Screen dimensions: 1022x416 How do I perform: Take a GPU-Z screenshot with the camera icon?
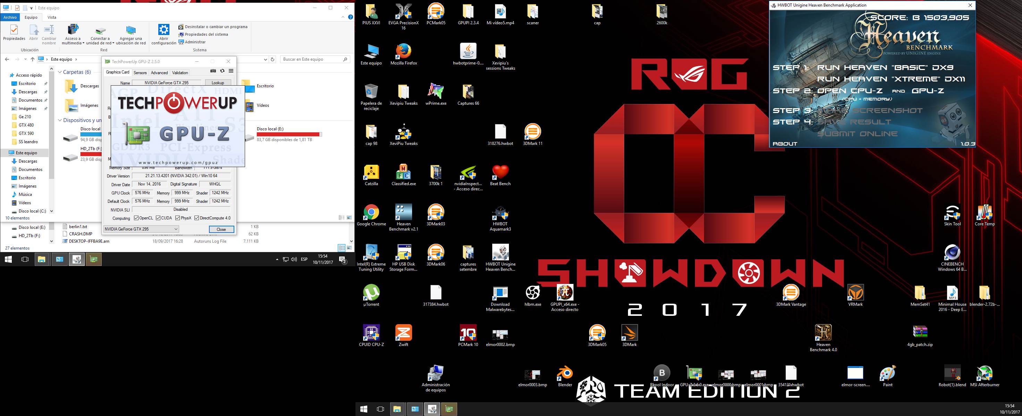tap(213, 71)
